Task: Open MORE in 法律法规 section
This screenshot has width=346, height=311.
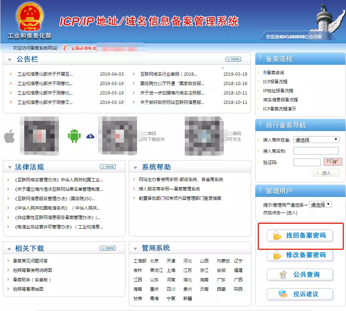Action: pos(107,167)
